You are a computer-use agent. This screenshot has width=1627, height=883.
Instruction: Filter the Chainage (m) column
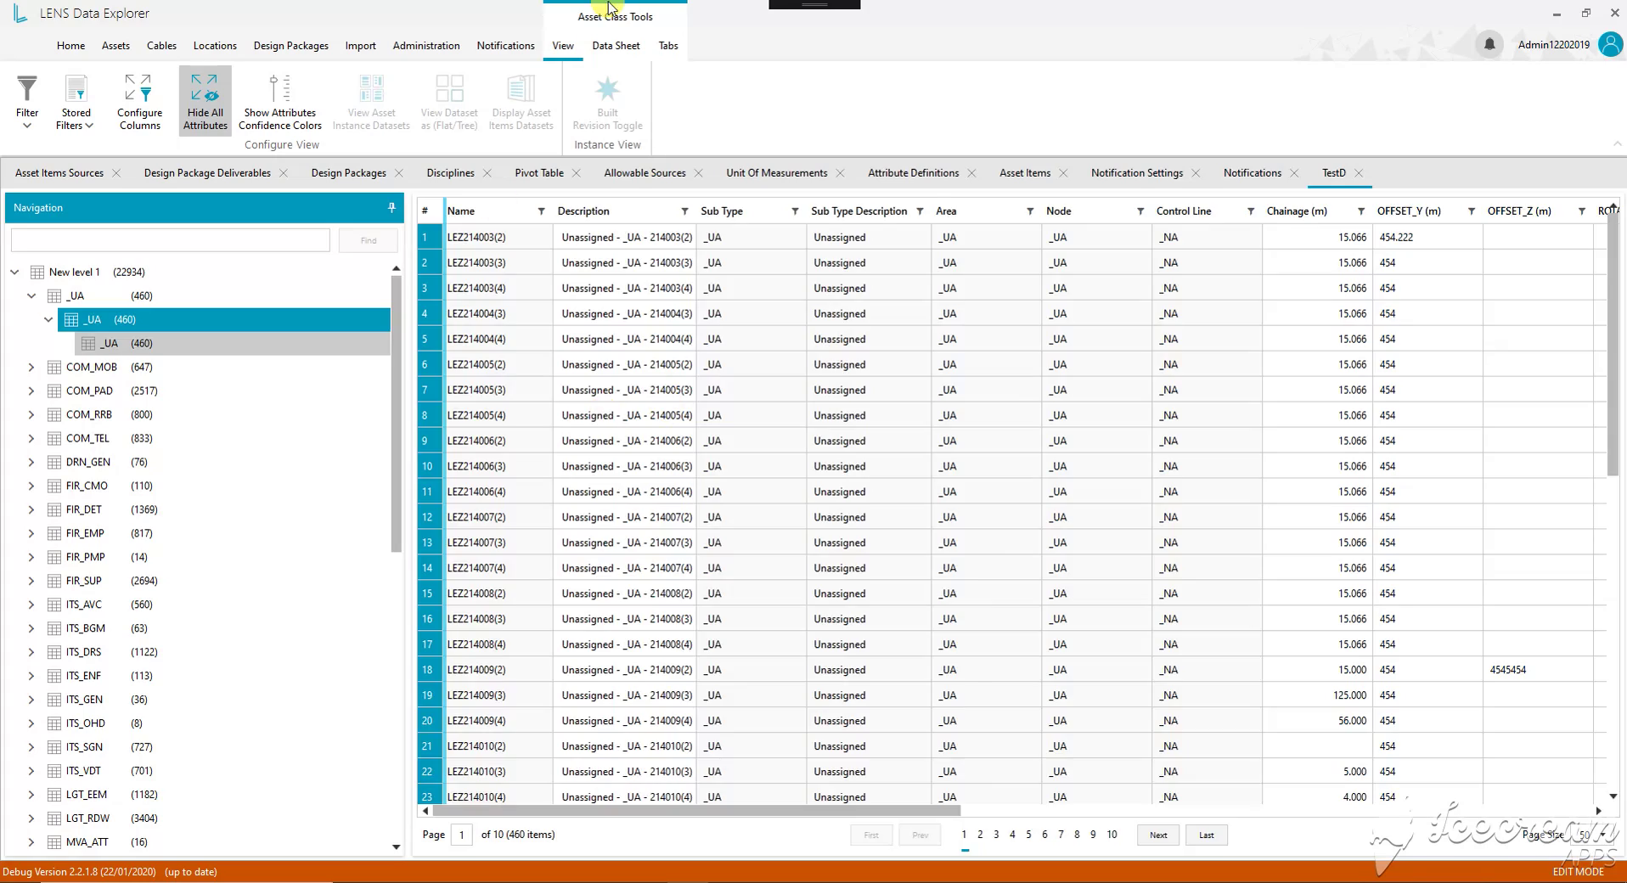click(1361, 211)
